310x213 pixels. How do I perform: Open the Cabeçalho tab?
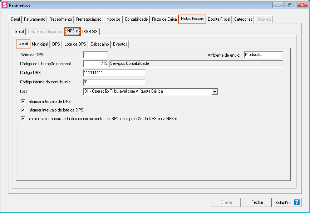pyautogui.click(x=100, y=44)
